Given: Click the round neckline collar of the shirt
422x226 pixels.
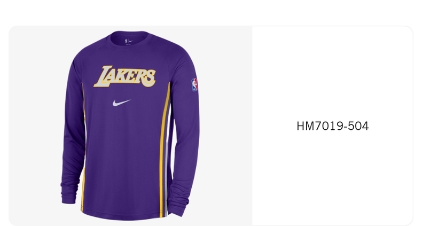Looking at the screenshot, I should point(129,41).
